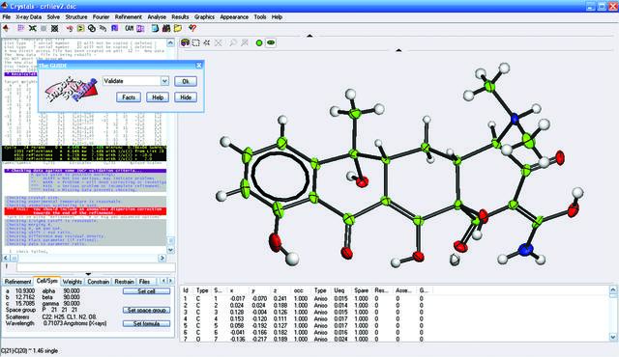Viewport: 619px width, 357px height.
Task: Open the X-ray Data menu
Action: click(x=28, y=17)
